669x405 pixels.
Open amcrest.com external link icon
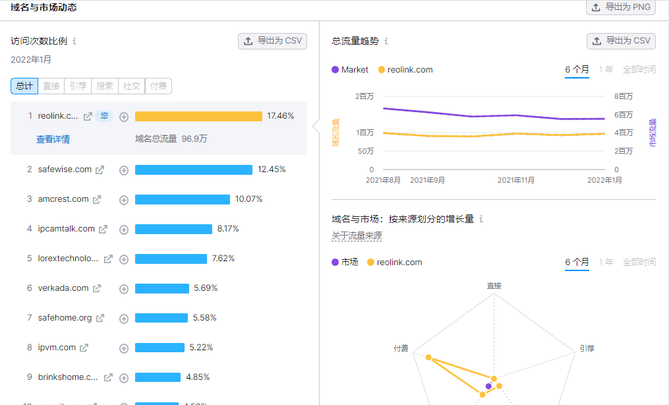point(97,199)
